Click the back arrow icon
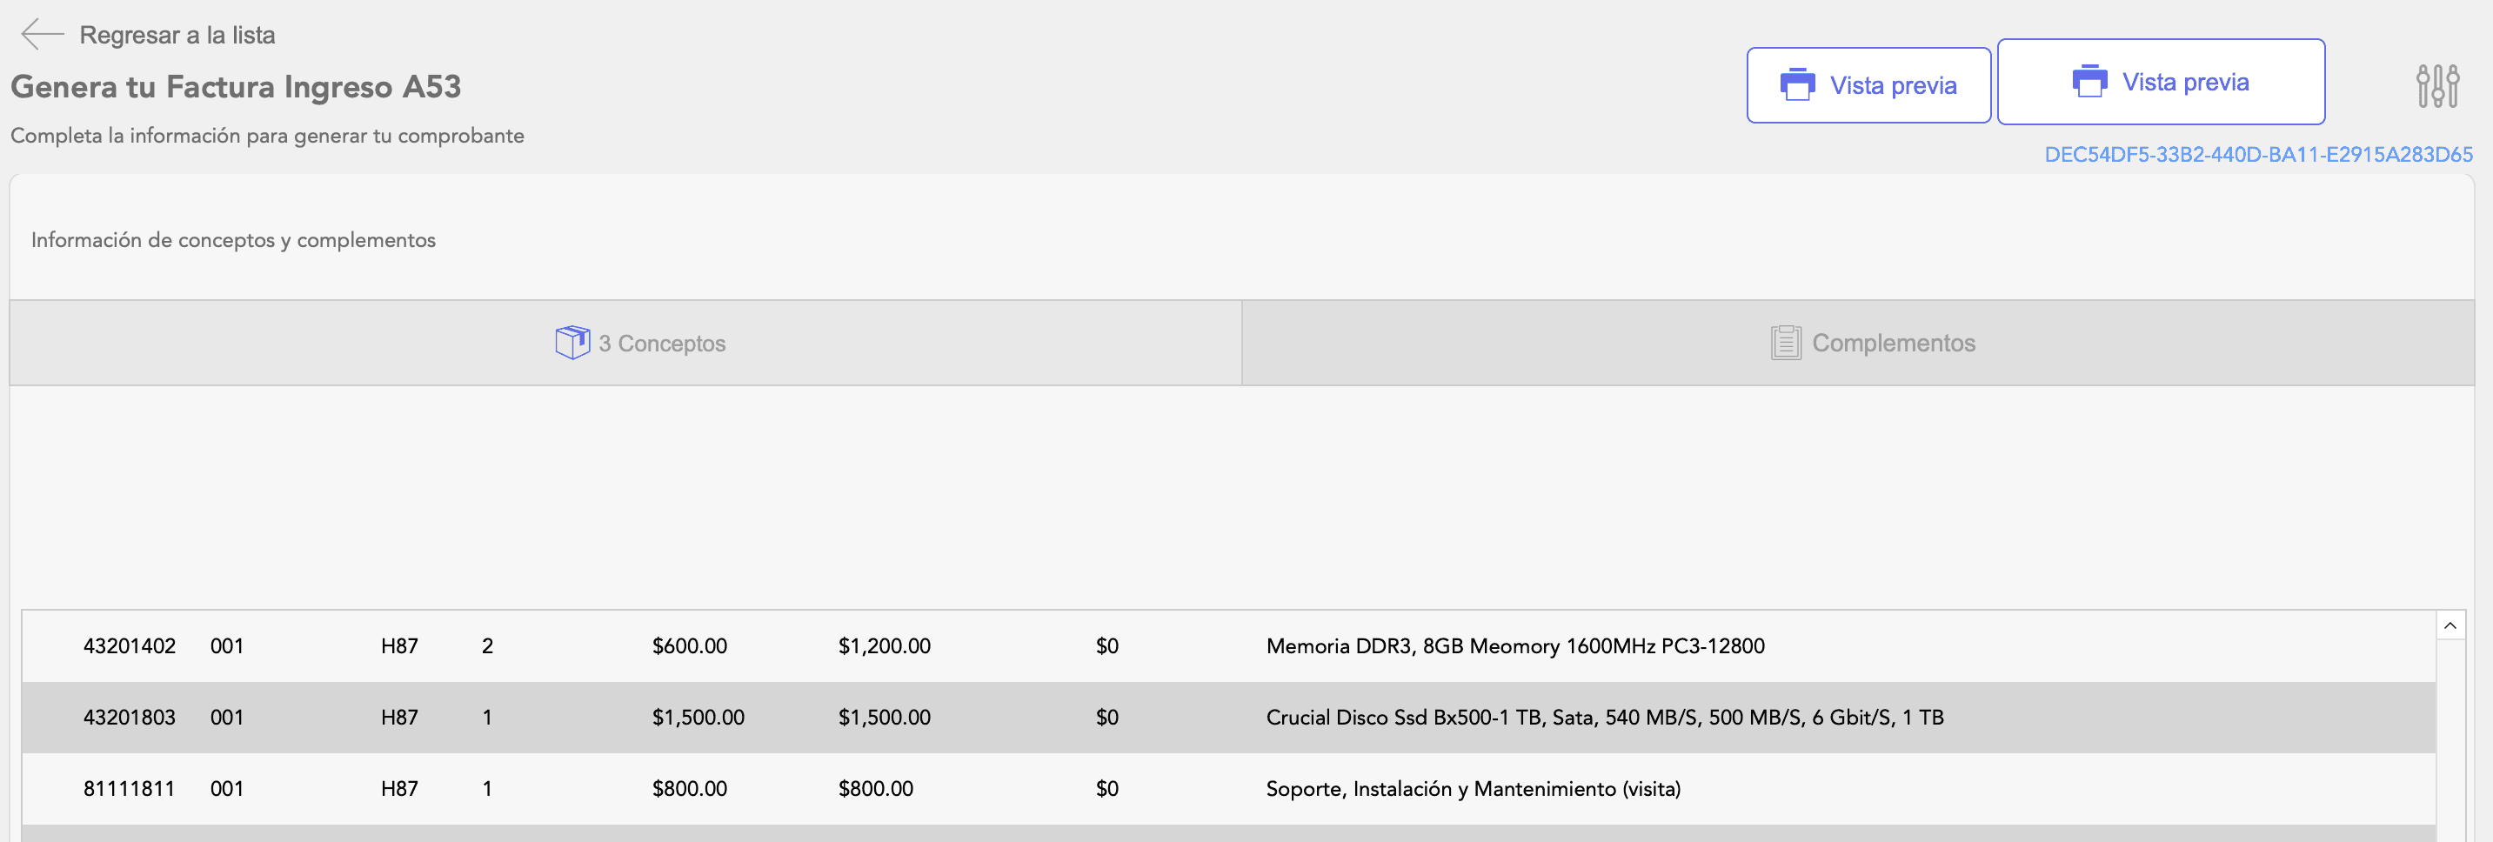 pos(42,34)
